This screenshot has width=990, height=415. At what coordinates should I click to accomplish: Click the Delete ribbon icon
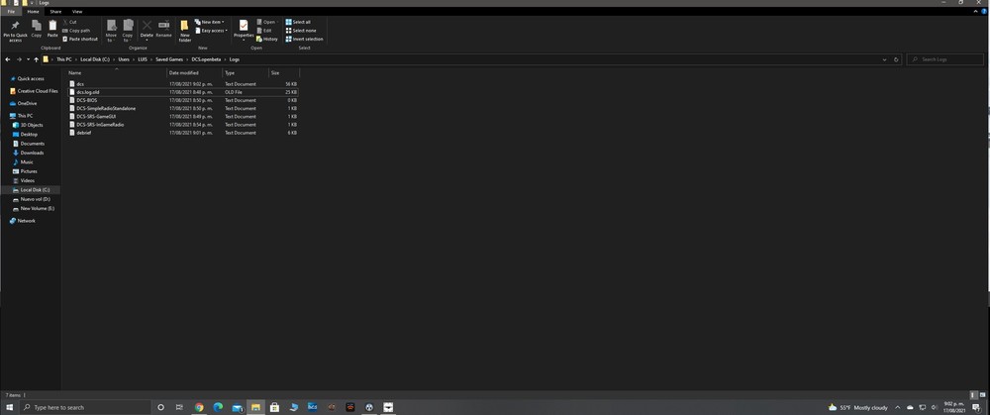[147, 31]
